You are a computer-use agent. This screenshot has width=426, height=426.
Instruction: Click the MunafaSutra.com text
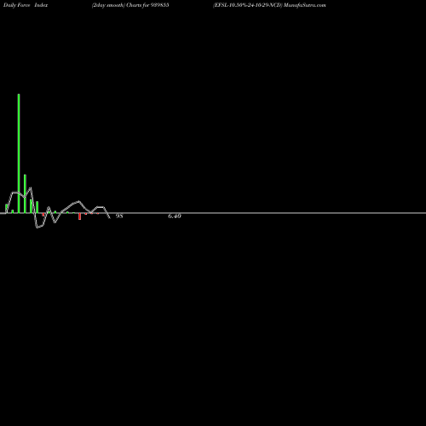[305, 5]
